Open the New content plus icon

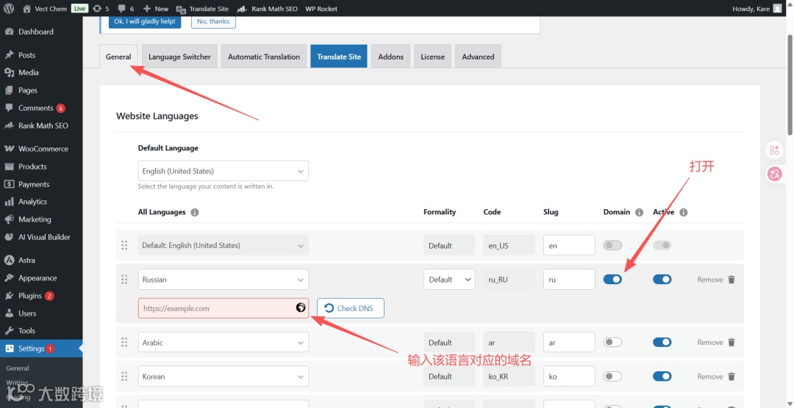[147, 9]
